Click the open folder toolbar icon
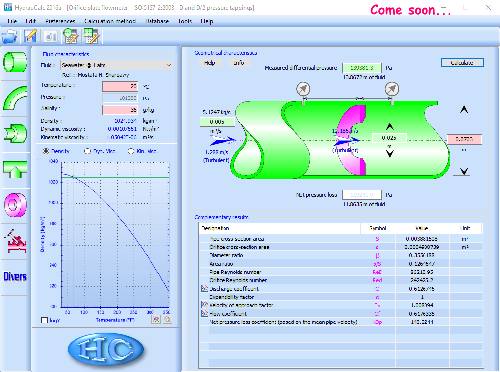Screen dimensions: 500x372 pos(10,36)
